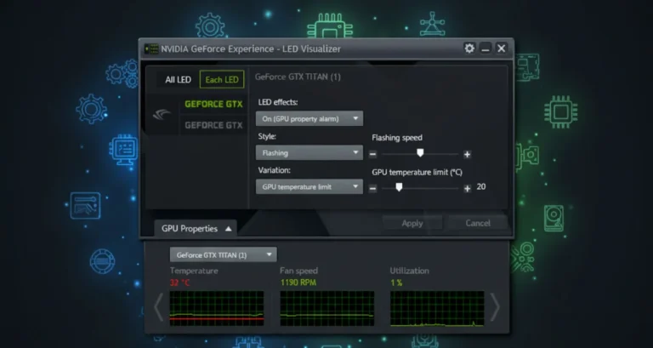Select the dimmed gray GEFORCE GTX LED
Viewport: 653px width, 348px height.
pos(213,125)
